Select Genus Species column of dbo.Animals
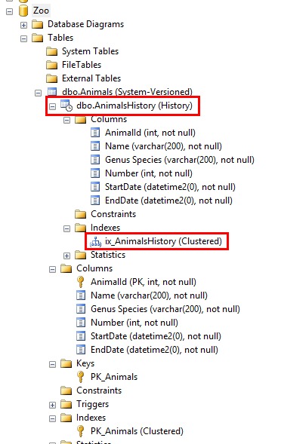This screenshot has height=444, width=281. click(x=165, y=309)
